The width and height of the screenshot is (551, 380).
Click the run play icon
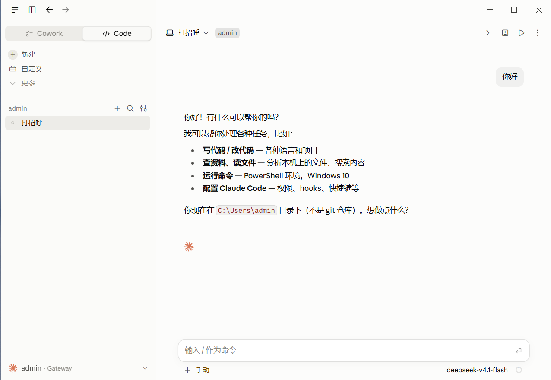522,33
